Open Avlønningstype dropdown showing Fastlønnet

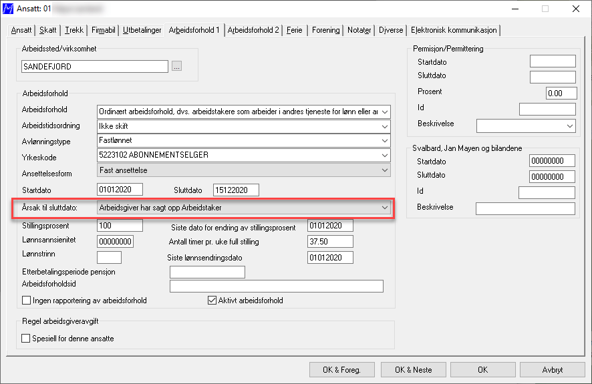[385, 141]
